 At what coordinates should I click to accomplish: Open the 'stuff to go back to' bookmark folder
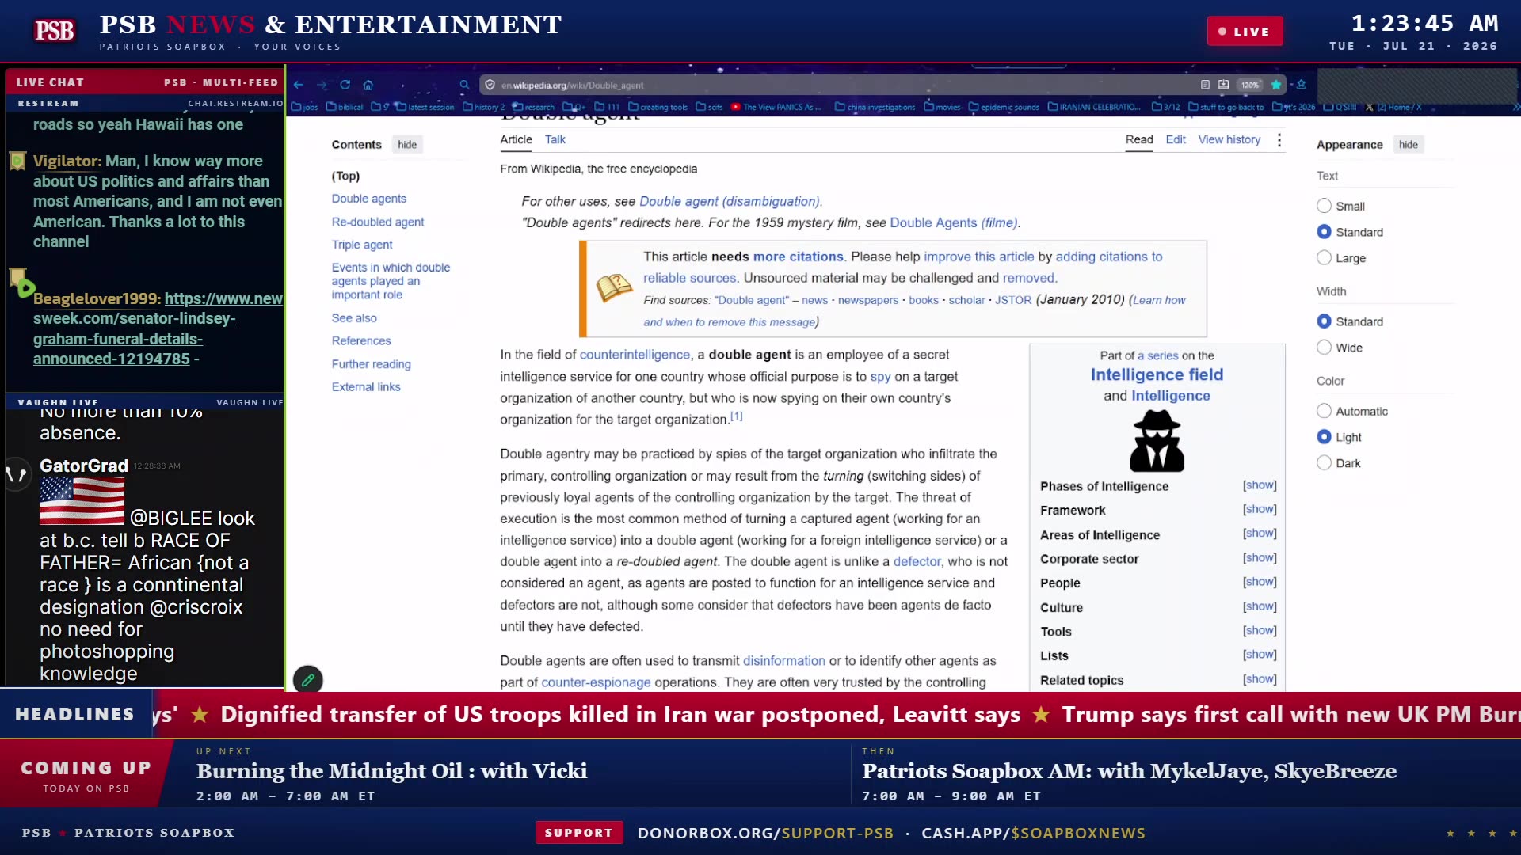point(1226,107)
